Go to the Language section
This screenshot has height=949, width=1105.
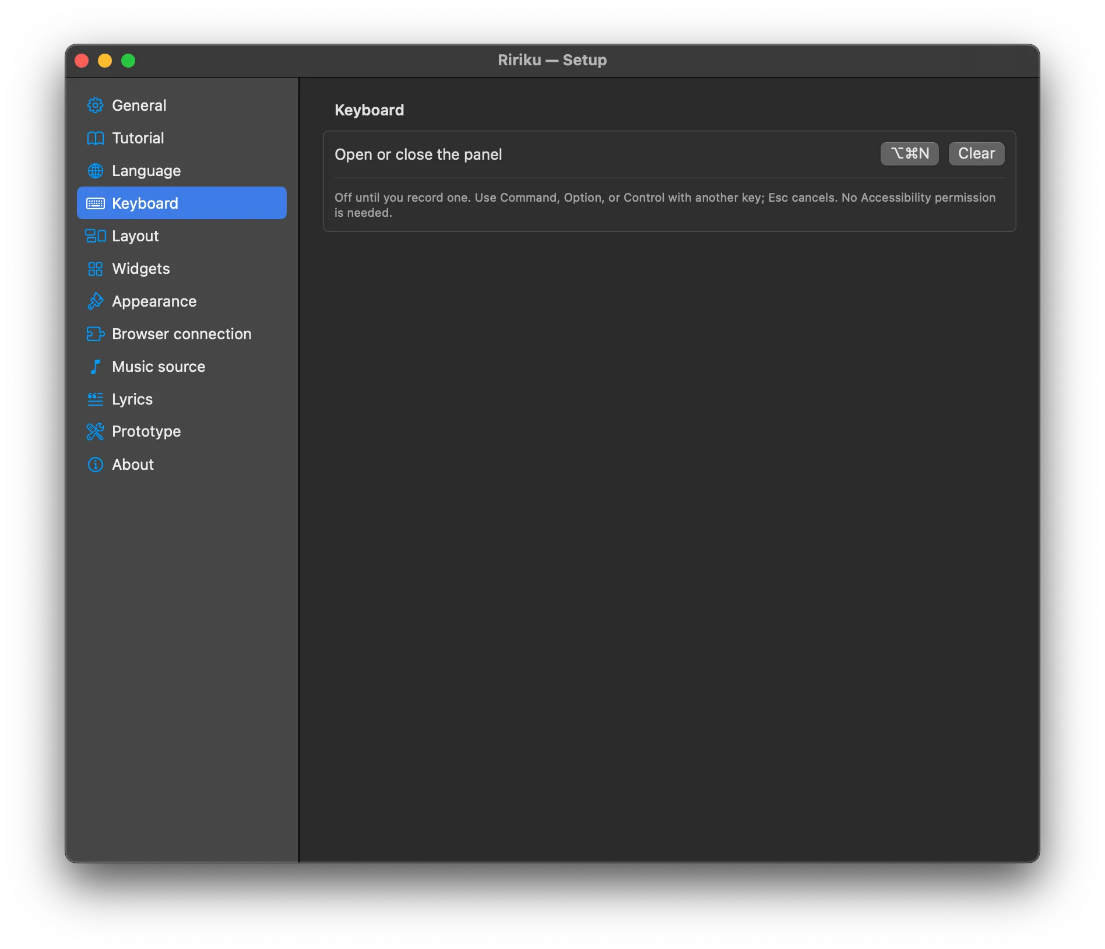click(x=182, y=171)
